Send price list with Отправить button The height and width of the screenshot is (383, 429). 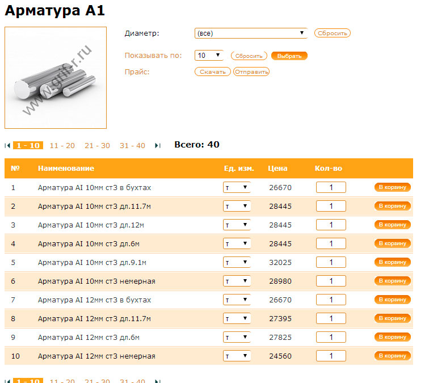[x=251, y=71]
